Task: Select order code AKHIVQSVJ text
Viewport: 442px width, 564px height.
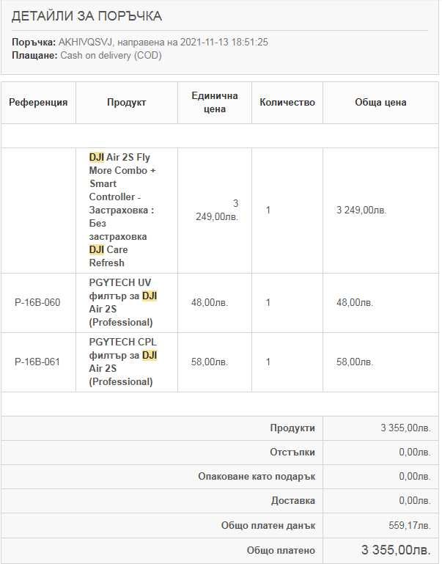Action: pyautogui.click(x=86, y=42)
